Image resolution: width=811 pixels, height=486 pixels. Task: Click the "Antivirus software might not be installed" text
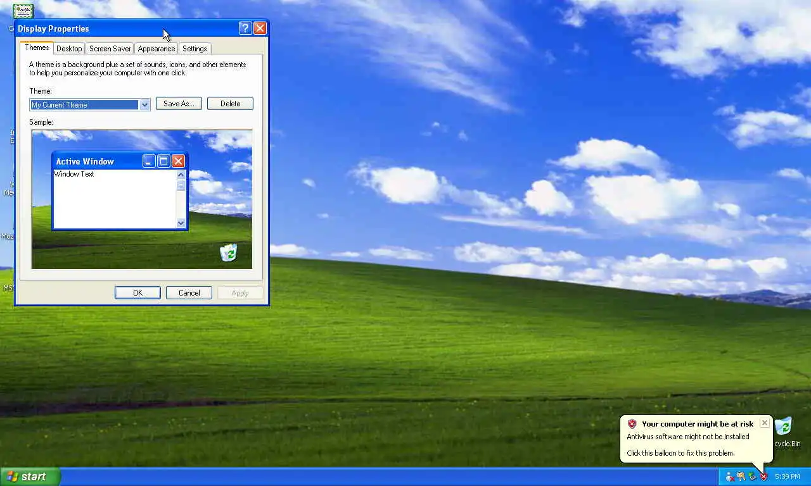point(688,437)
